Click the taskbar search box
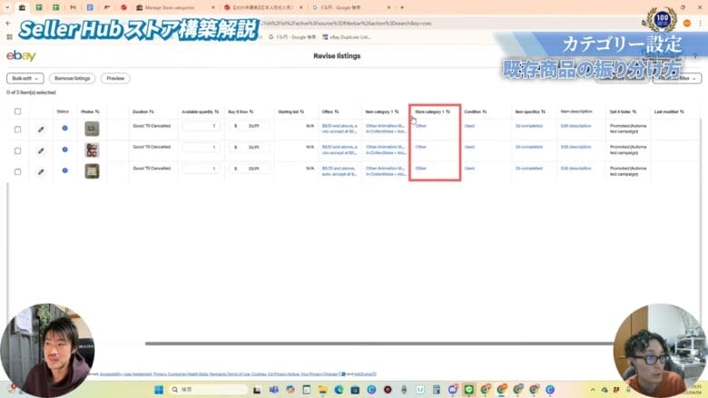The height and width of the screenshot is (398, 708). (x=209, y=390)
